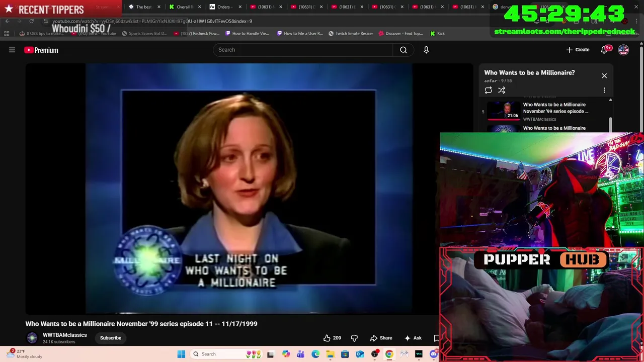This screenshot has height=362, width=644.
Task: Open the 'How to Handle Vie...' bookmark
Action: 247,33
